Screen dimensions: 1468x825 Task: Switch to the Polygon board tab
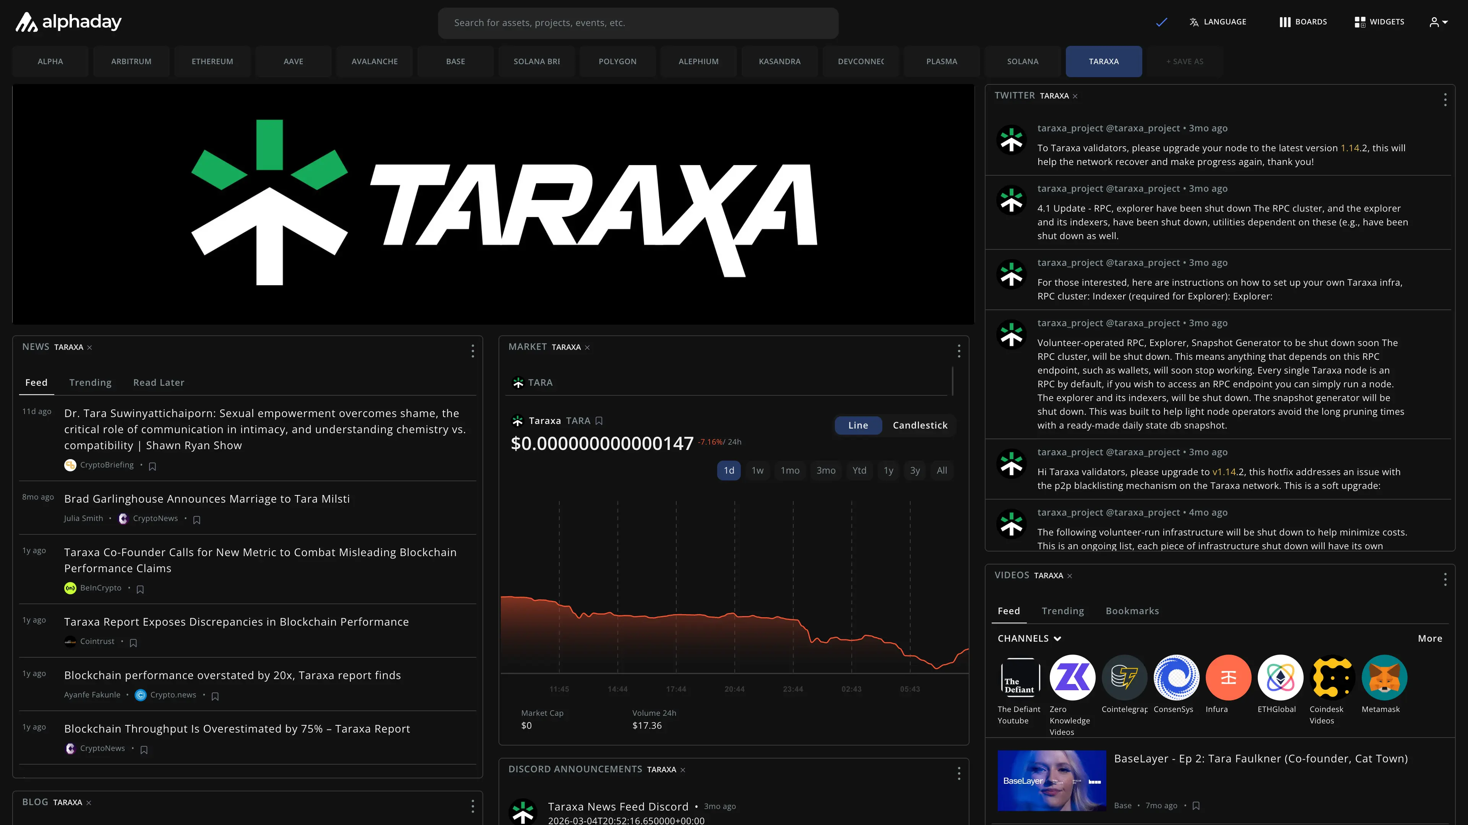tap(617, 61)
